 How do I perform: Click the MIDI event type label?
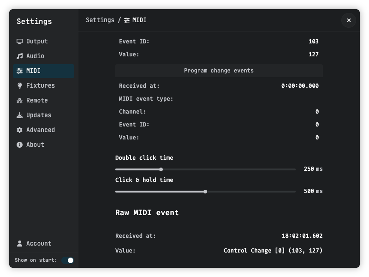click(146, 99)
